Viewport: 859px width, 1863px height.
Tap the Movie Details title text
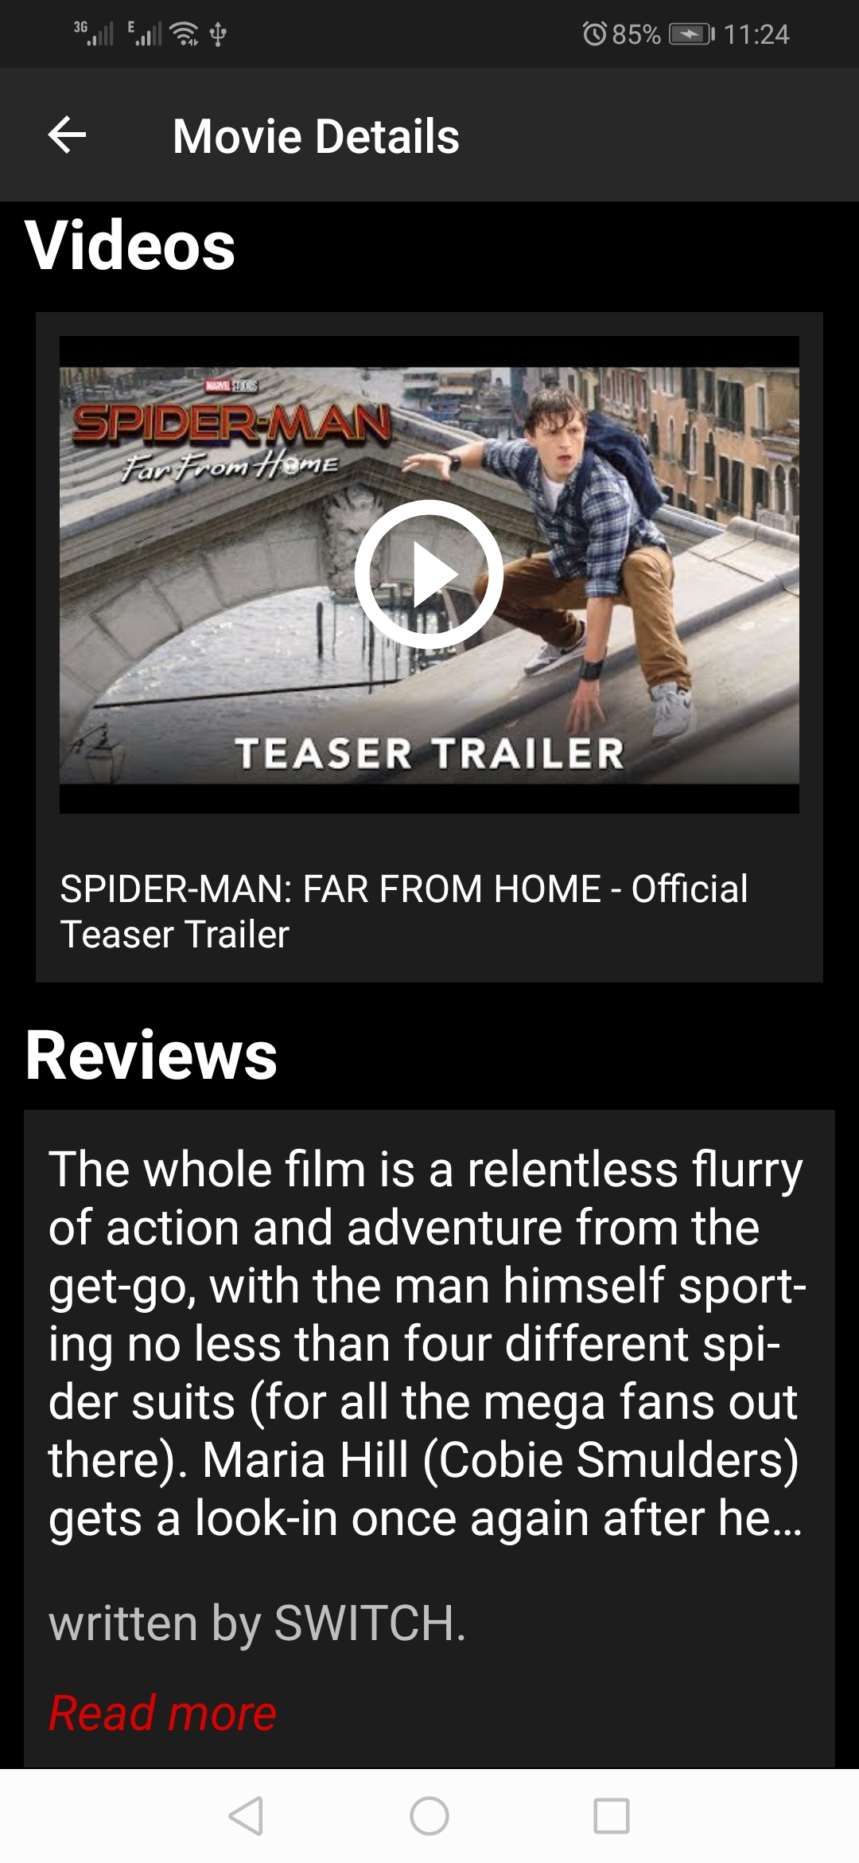coord(316,136)
